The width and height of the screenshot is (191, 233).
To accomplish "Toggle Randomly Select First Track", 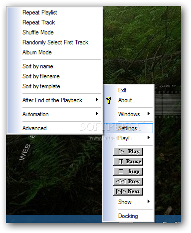I will click(54, 42).
